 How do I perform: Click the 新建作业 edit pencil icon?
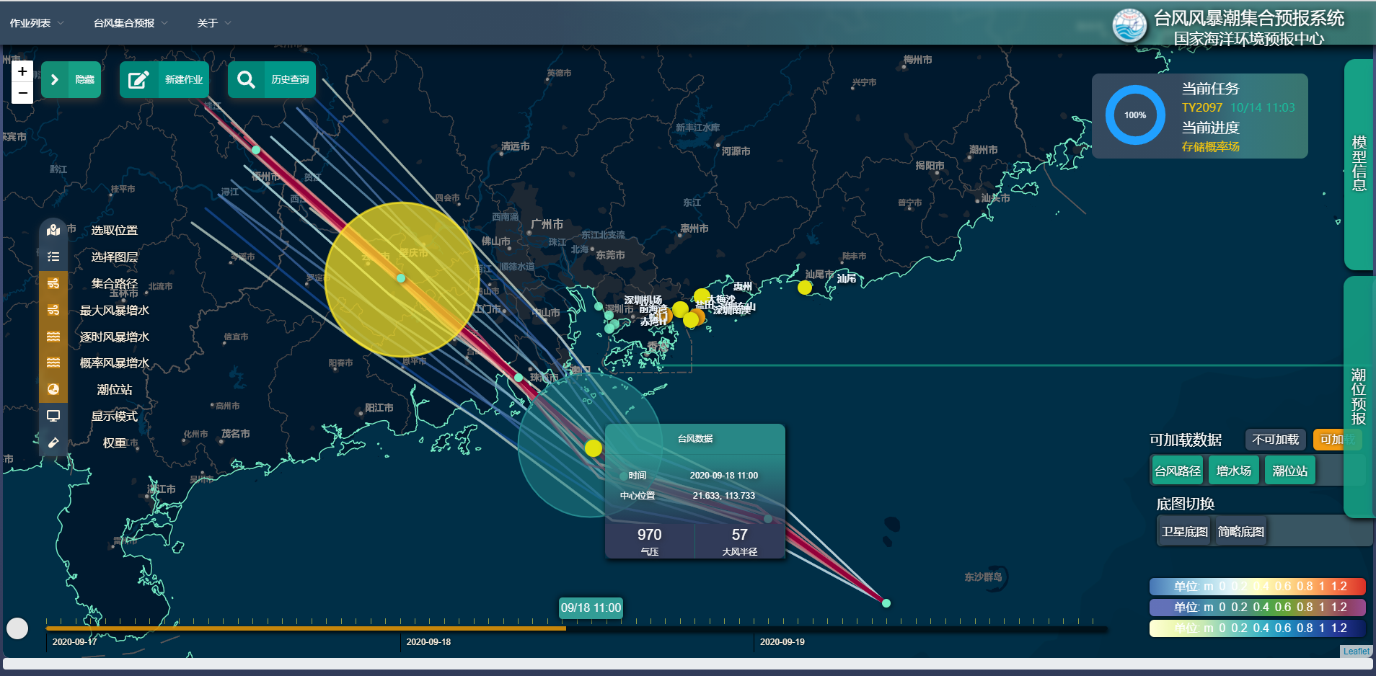(x=138, y=79)
